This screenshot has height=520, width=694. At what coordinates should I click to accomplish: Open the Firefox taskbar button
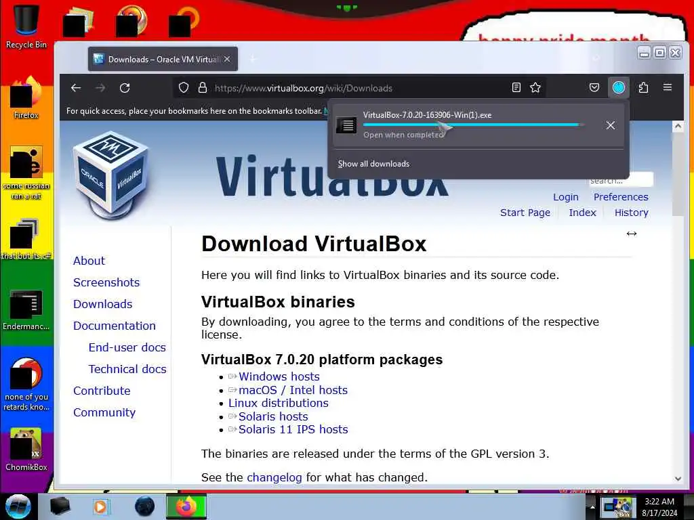pos(186,506)
